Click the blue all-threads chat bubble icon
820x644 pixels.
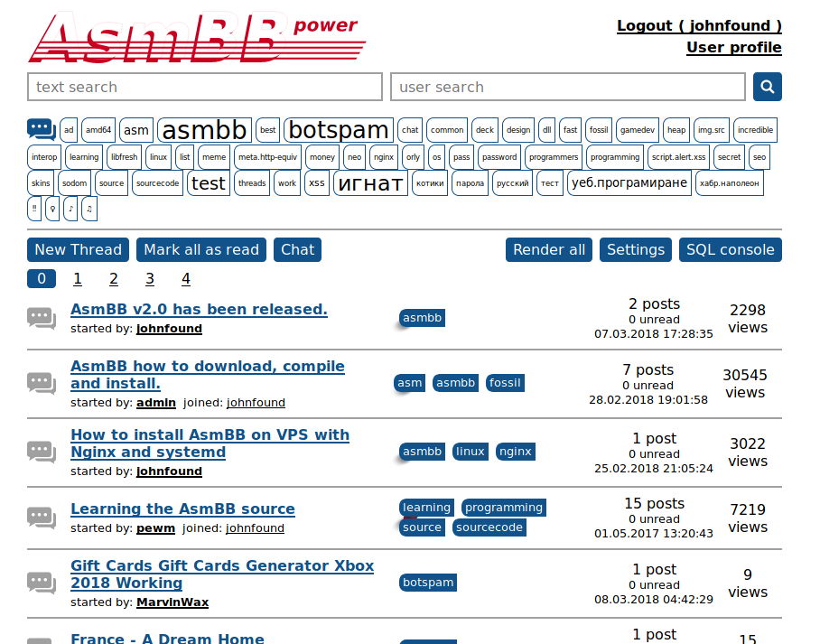[x=42, y=129]
